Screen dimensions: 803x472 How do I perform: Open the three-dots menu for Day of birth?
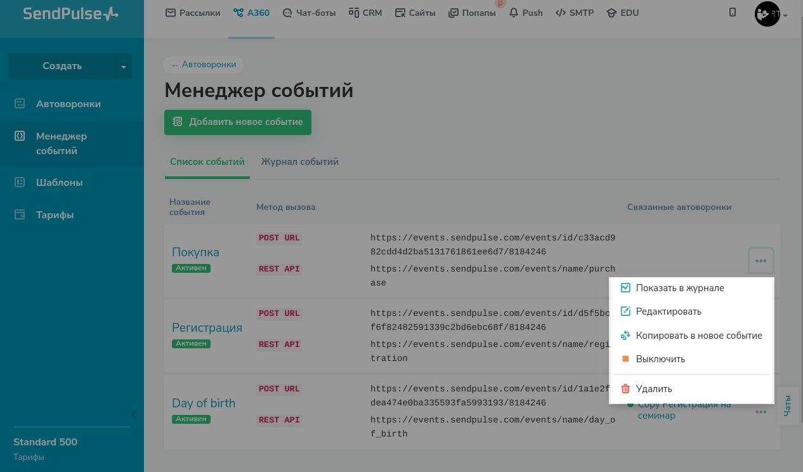coord(761,412)
